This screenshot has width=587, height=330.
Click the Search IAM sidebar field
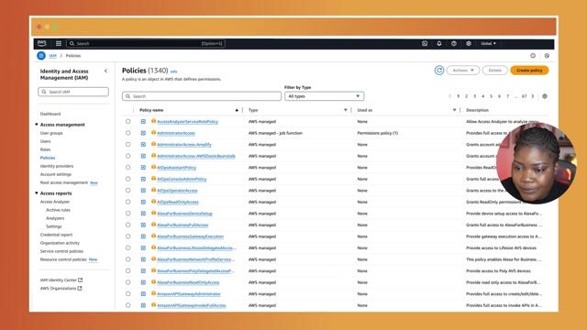(x=73, y=92)
